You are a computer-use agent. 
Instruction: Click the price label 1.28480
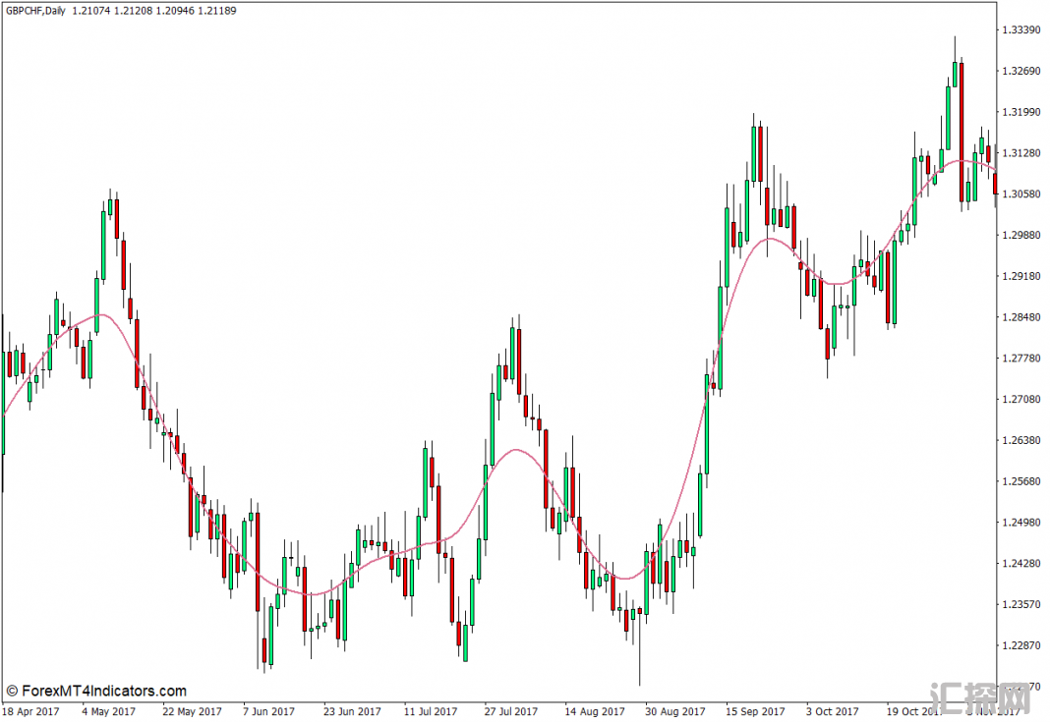point(1021,317)
